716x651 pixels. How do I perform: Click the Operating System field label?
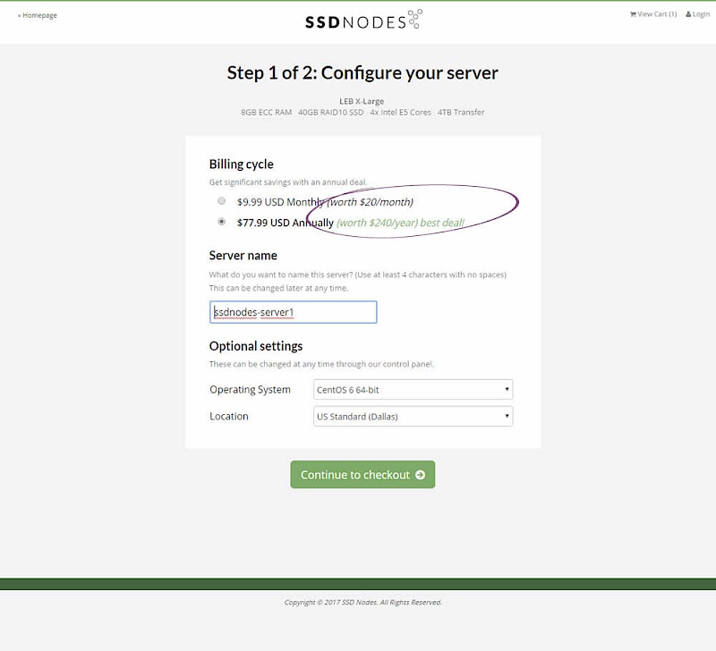pyautogui.click(x=250, y=390)
